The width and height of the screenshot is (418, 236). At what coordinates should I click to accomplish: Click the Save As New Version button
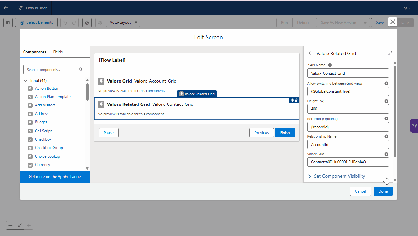338,23
